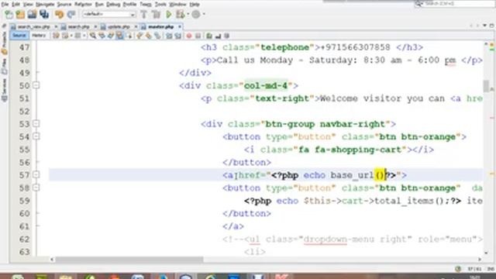The image size is (496, 279).
Task: Stop macro recording icon
Action: tap(198, 36)
